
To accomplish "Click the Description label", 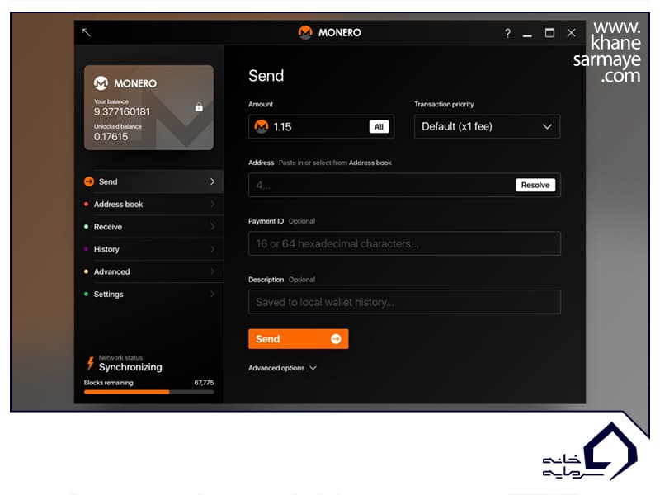I will (x=266, y=280).
